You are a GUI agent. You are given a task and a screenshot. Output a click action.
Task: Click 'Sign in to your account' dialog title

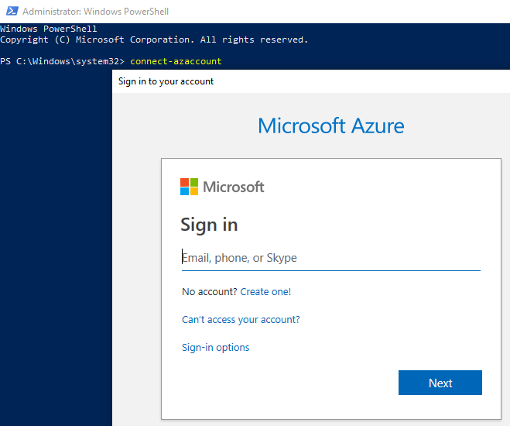tap(166, 81)
